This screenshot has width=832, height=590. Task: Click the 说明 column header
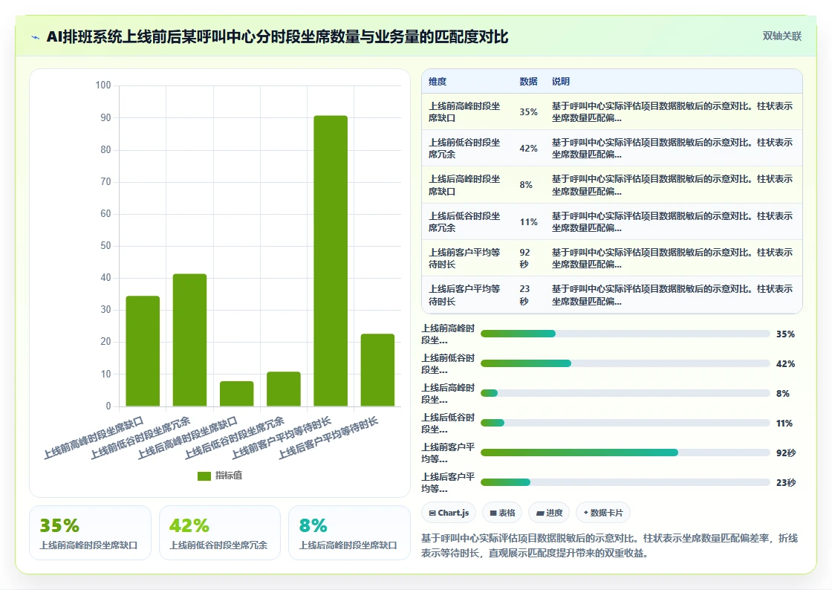(x=560, y=81)
